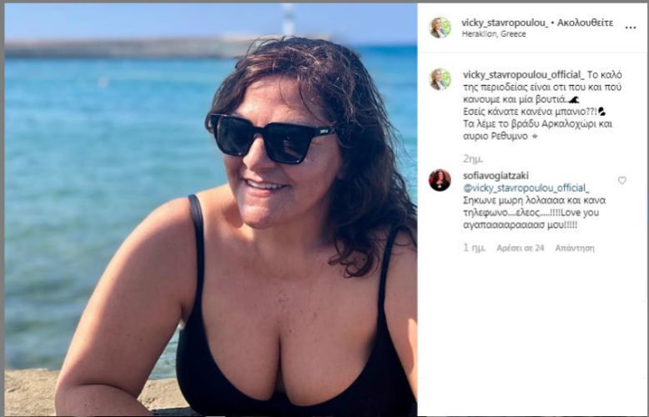The width and height of the screenshot is (649, 417).
Task: Reply to the comment via Απάντηση
Action: (x=574, y=248)
